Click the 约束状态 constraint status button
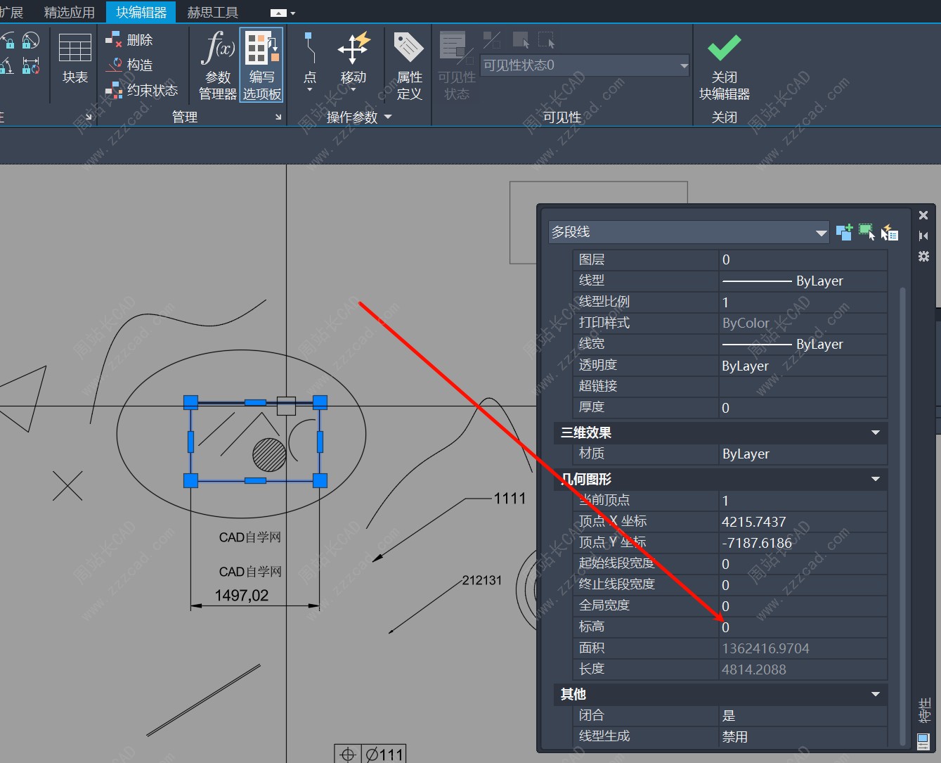The width and height of the screenshot is (941, 763). pyautogui.click(x=143, y=91)
